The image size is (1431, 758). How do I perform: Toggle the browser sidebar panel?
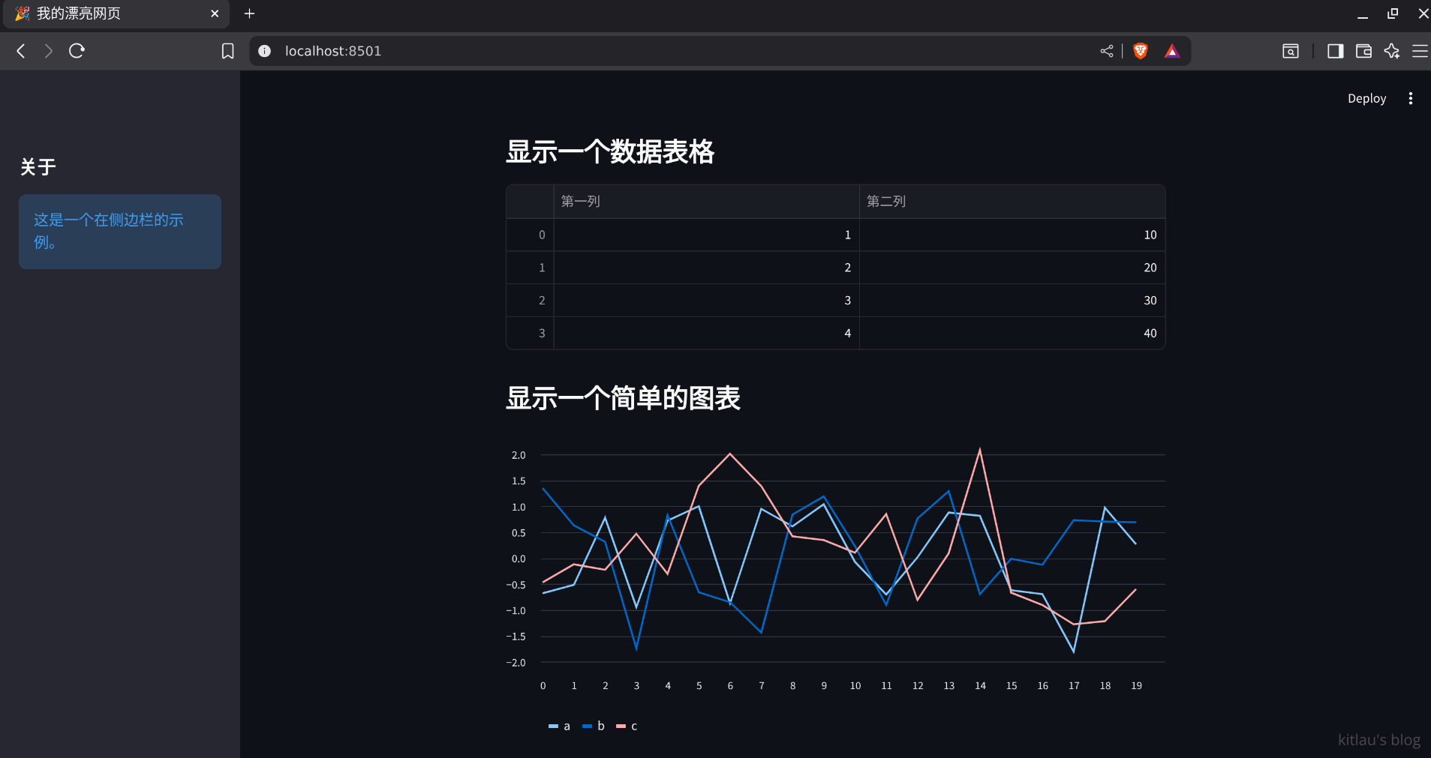(x=1335, y=51)
